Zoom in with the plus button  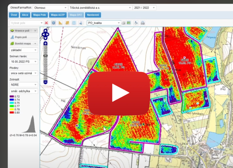point(46,43)
